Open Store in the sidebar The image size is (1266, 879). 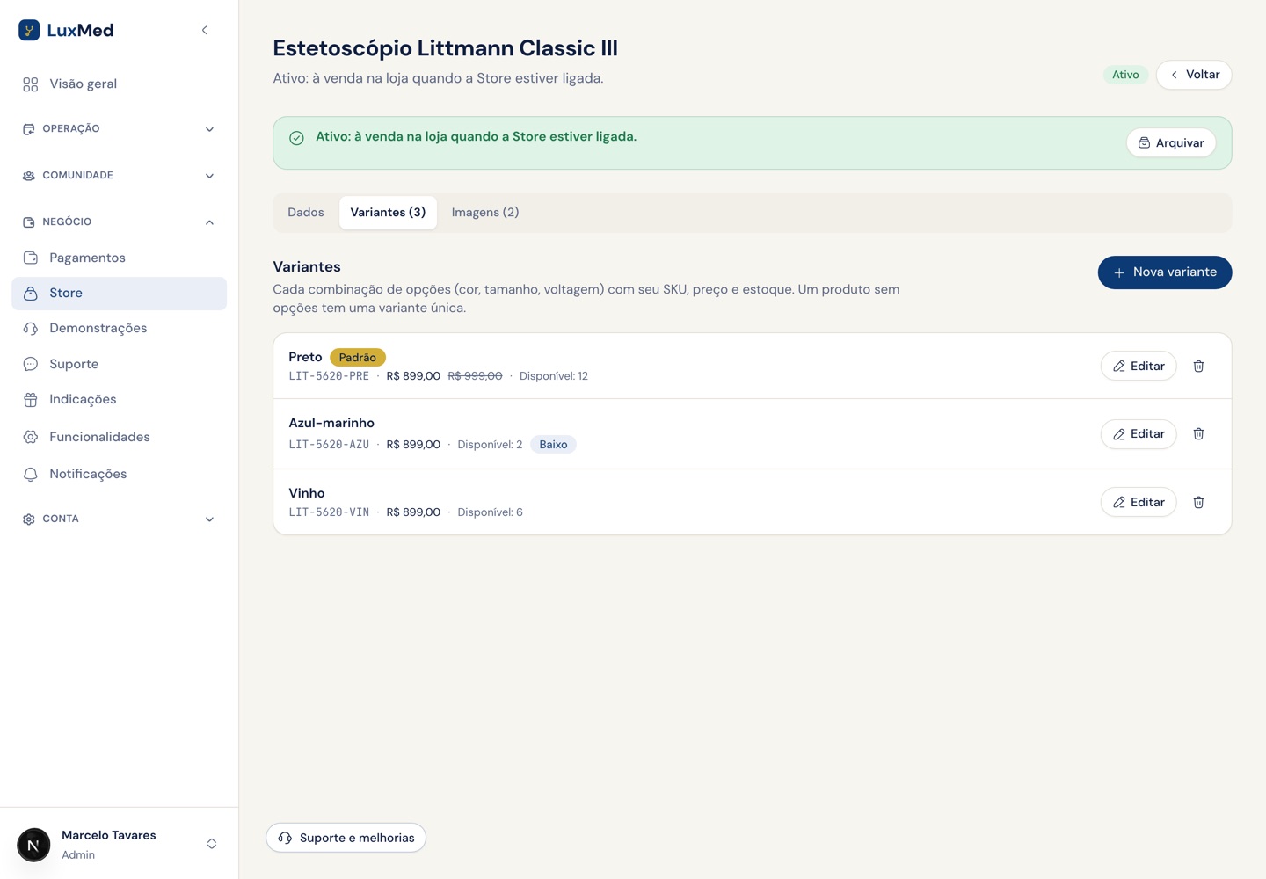(x=120, y=294)
